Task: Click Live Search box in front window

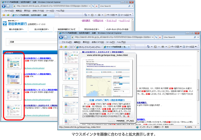Action: pos(178,37)
